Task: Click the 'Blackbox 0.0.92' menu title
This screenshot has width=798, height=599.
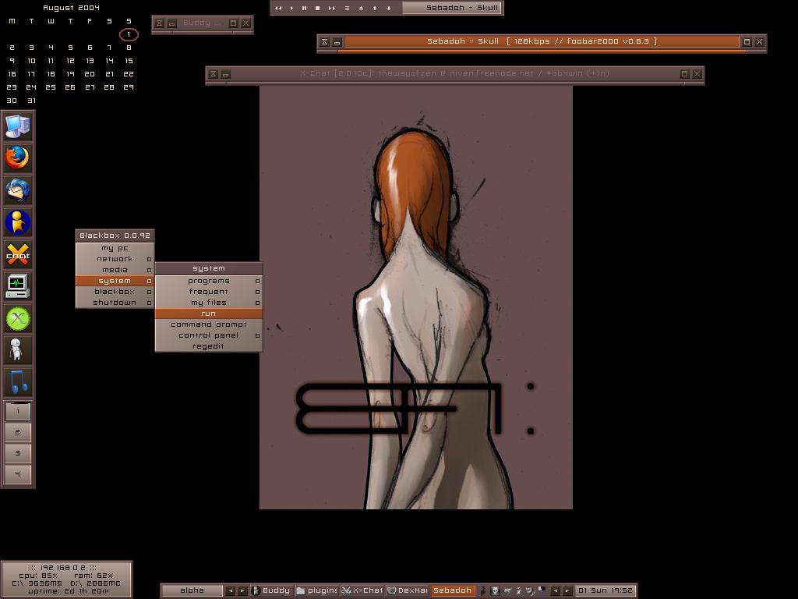Action: [115, 236]
